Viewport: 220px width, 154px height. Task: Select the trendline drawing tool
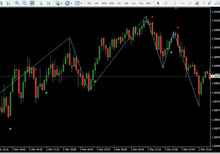[190, 3]
